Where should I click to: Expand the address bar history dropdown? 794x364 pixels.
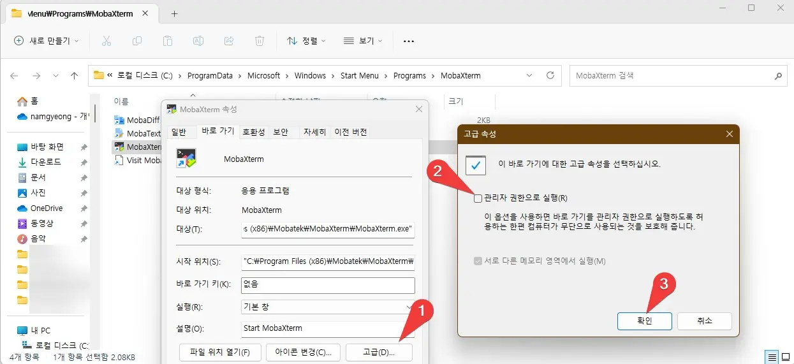point(529,75)
